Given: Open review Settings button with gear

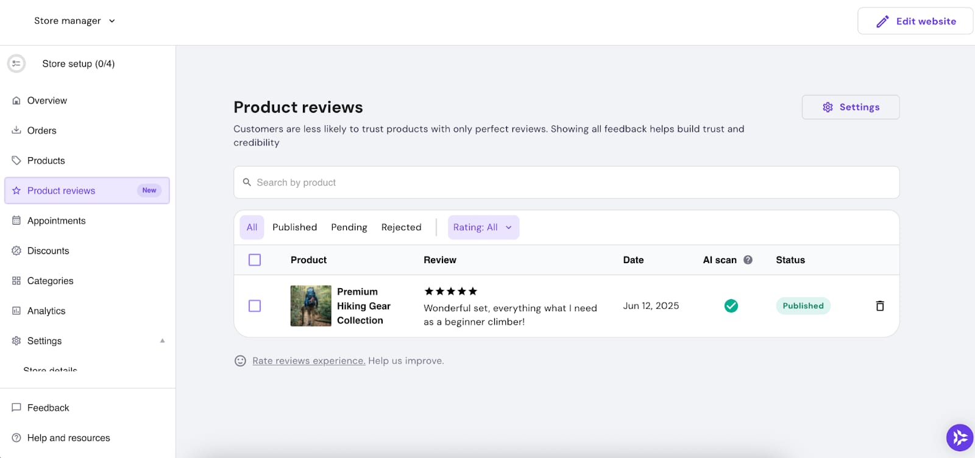Looking at the screenshot, I should [850, 107].
